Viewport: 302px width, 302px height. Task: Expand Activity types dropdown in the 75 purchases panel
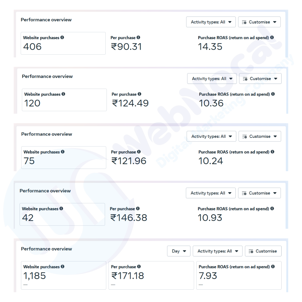211,136
